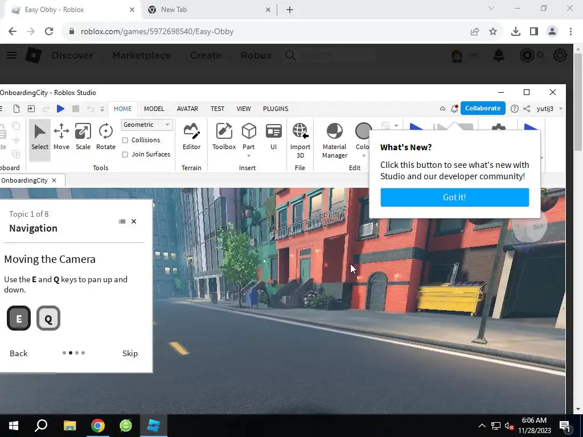This screenshot has width=583, height=437.
Task: Open the Studio notifications bell
Action: pyautogui.click(x=454, y=109)
